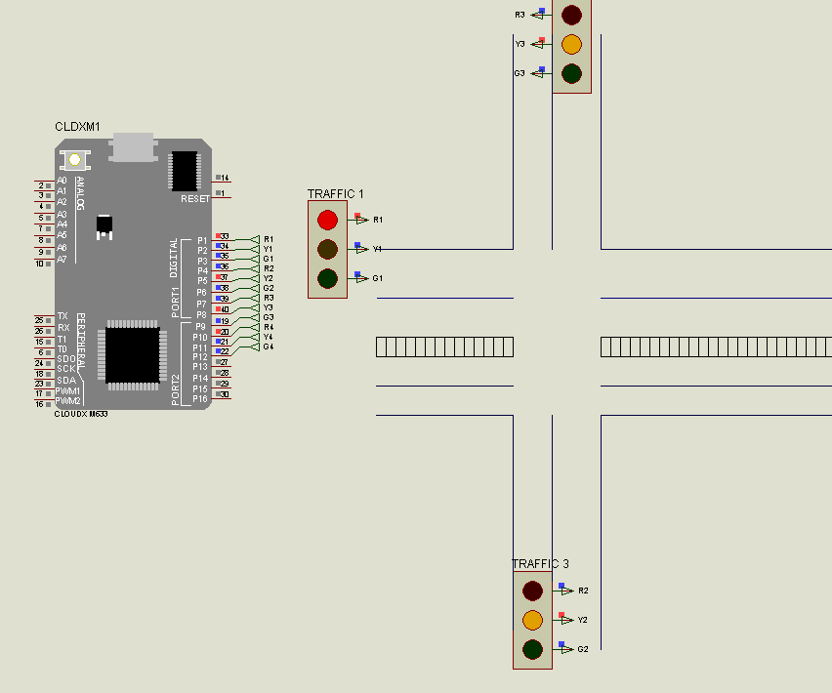Click the TRAFFIC 1 label
Viewport: 832px width, 693px height.
335,194
